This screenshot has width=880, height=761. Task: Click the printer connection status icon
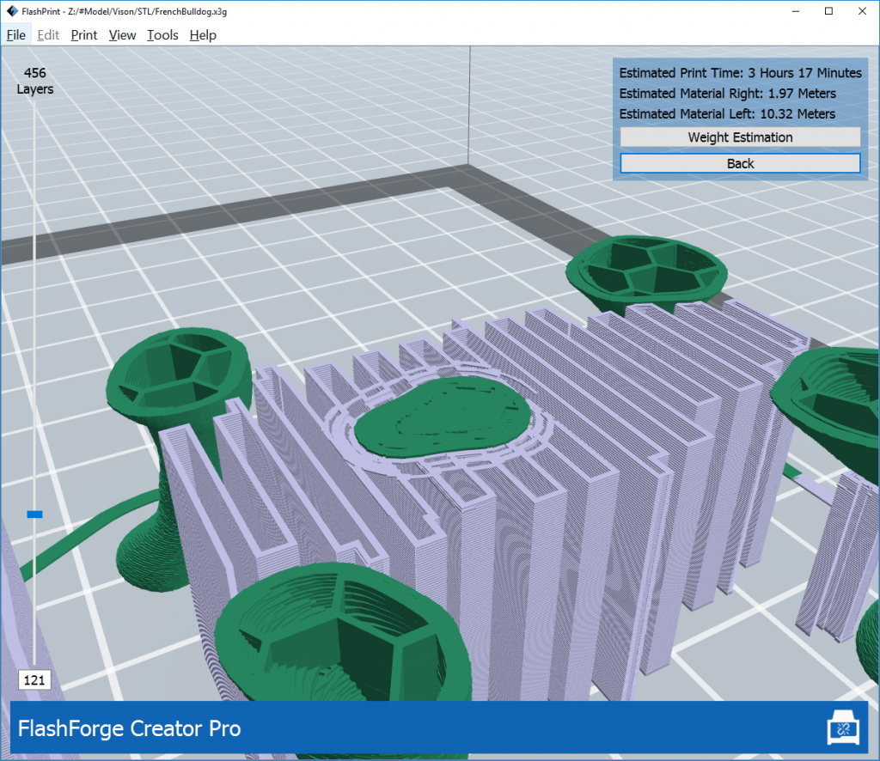843,728
